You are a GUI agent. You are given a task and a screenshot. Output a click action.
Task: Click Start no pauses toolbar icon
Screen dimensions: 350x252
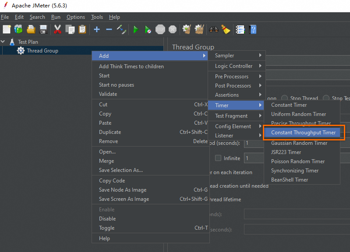pyautogui.click(x=148, y=29)
